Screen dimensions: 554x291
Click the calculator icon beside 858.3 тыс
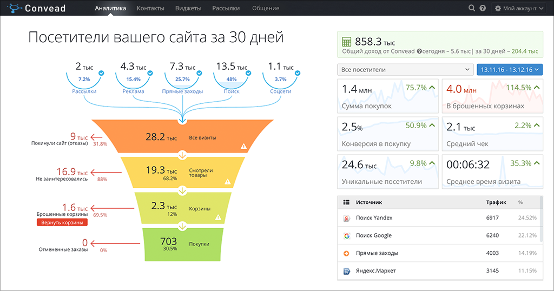(346, 42)
